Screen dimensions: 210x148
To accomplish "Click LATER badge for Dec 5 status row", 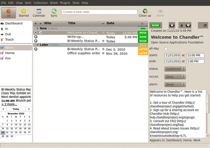I will coord(143,49).
